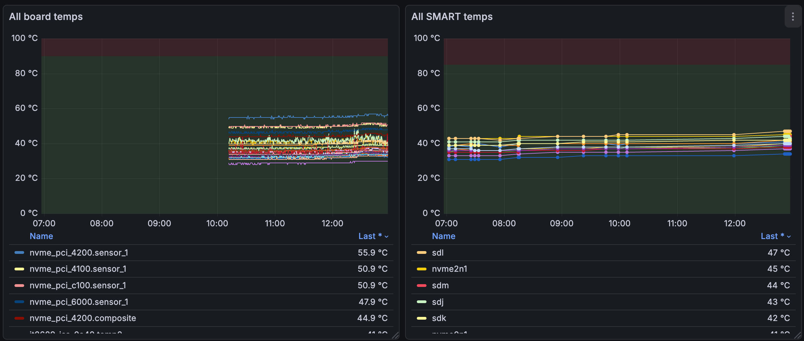The width and height of the screenshot is (804, 341).
Task: Click the 09:00 label on SMART temps axis
Action: [x=562, y=224]
